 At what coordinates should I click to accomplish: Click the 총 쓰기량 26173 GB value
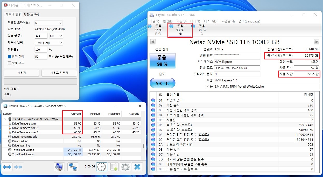(x=307, y=55)
